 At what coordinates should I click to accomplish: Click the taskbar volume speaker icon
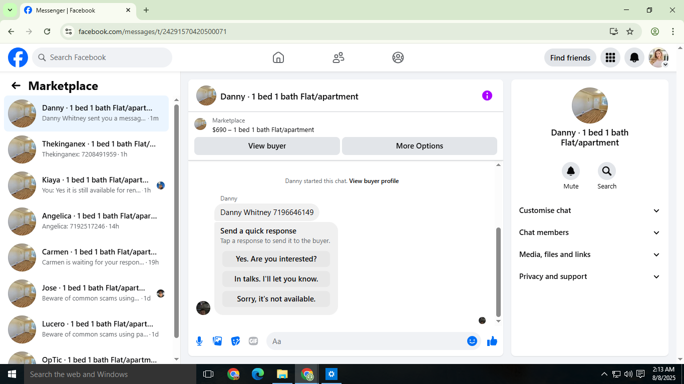click(628, 374)
